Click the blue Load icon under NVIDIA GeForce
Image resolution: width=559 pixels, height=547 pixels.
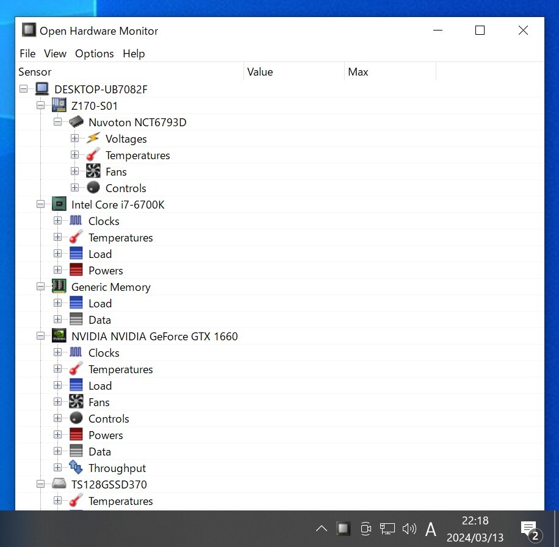76,385
